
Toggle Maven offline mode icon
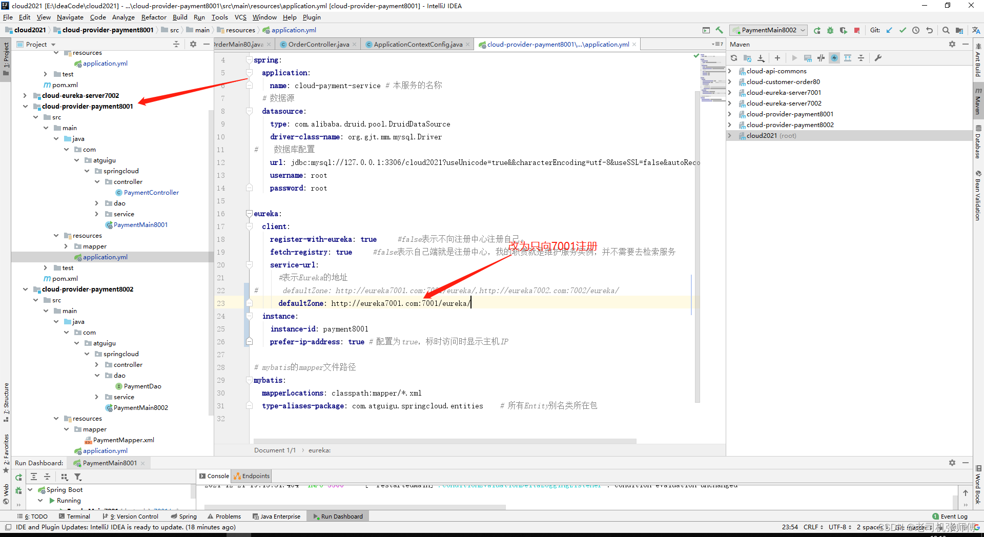[x=821, y=58]
